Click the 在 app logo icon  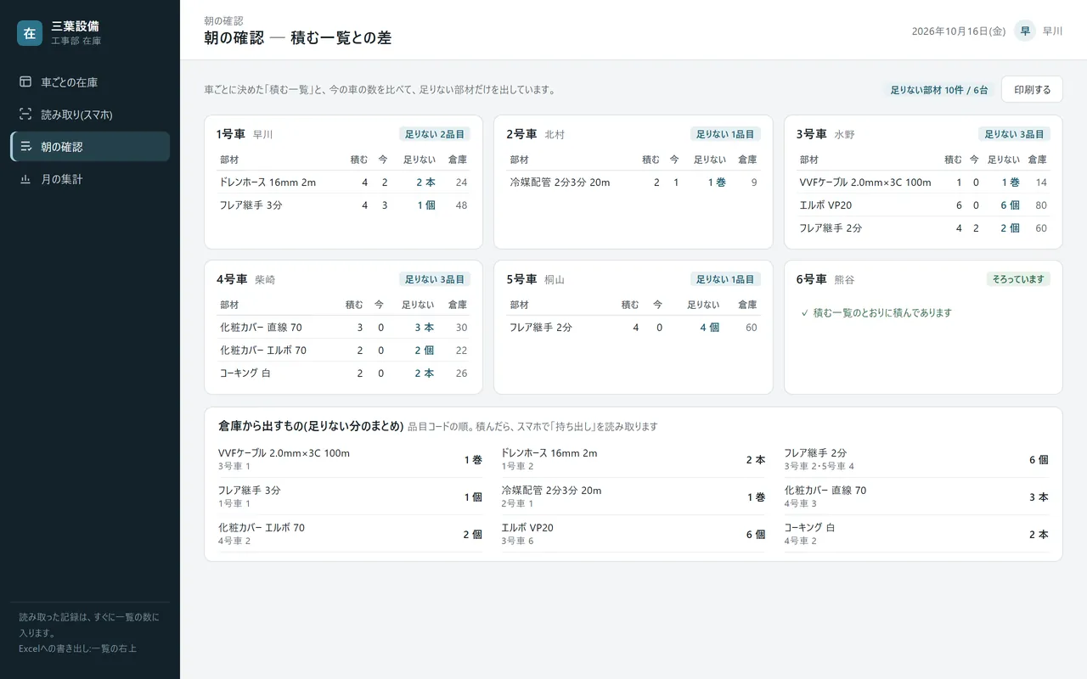[x=30, y=33]
